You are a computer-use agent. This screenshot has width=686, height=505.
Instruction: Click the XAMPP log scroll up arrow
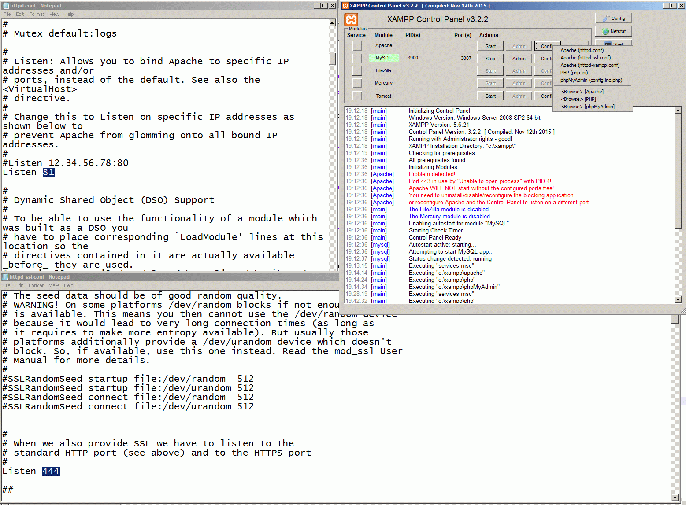(x=678, y=110)
